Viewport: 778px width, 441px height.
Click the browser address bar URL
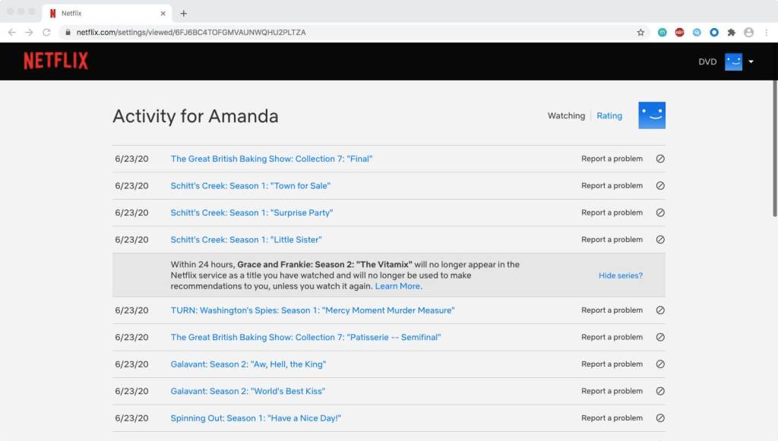click(190, 33)
